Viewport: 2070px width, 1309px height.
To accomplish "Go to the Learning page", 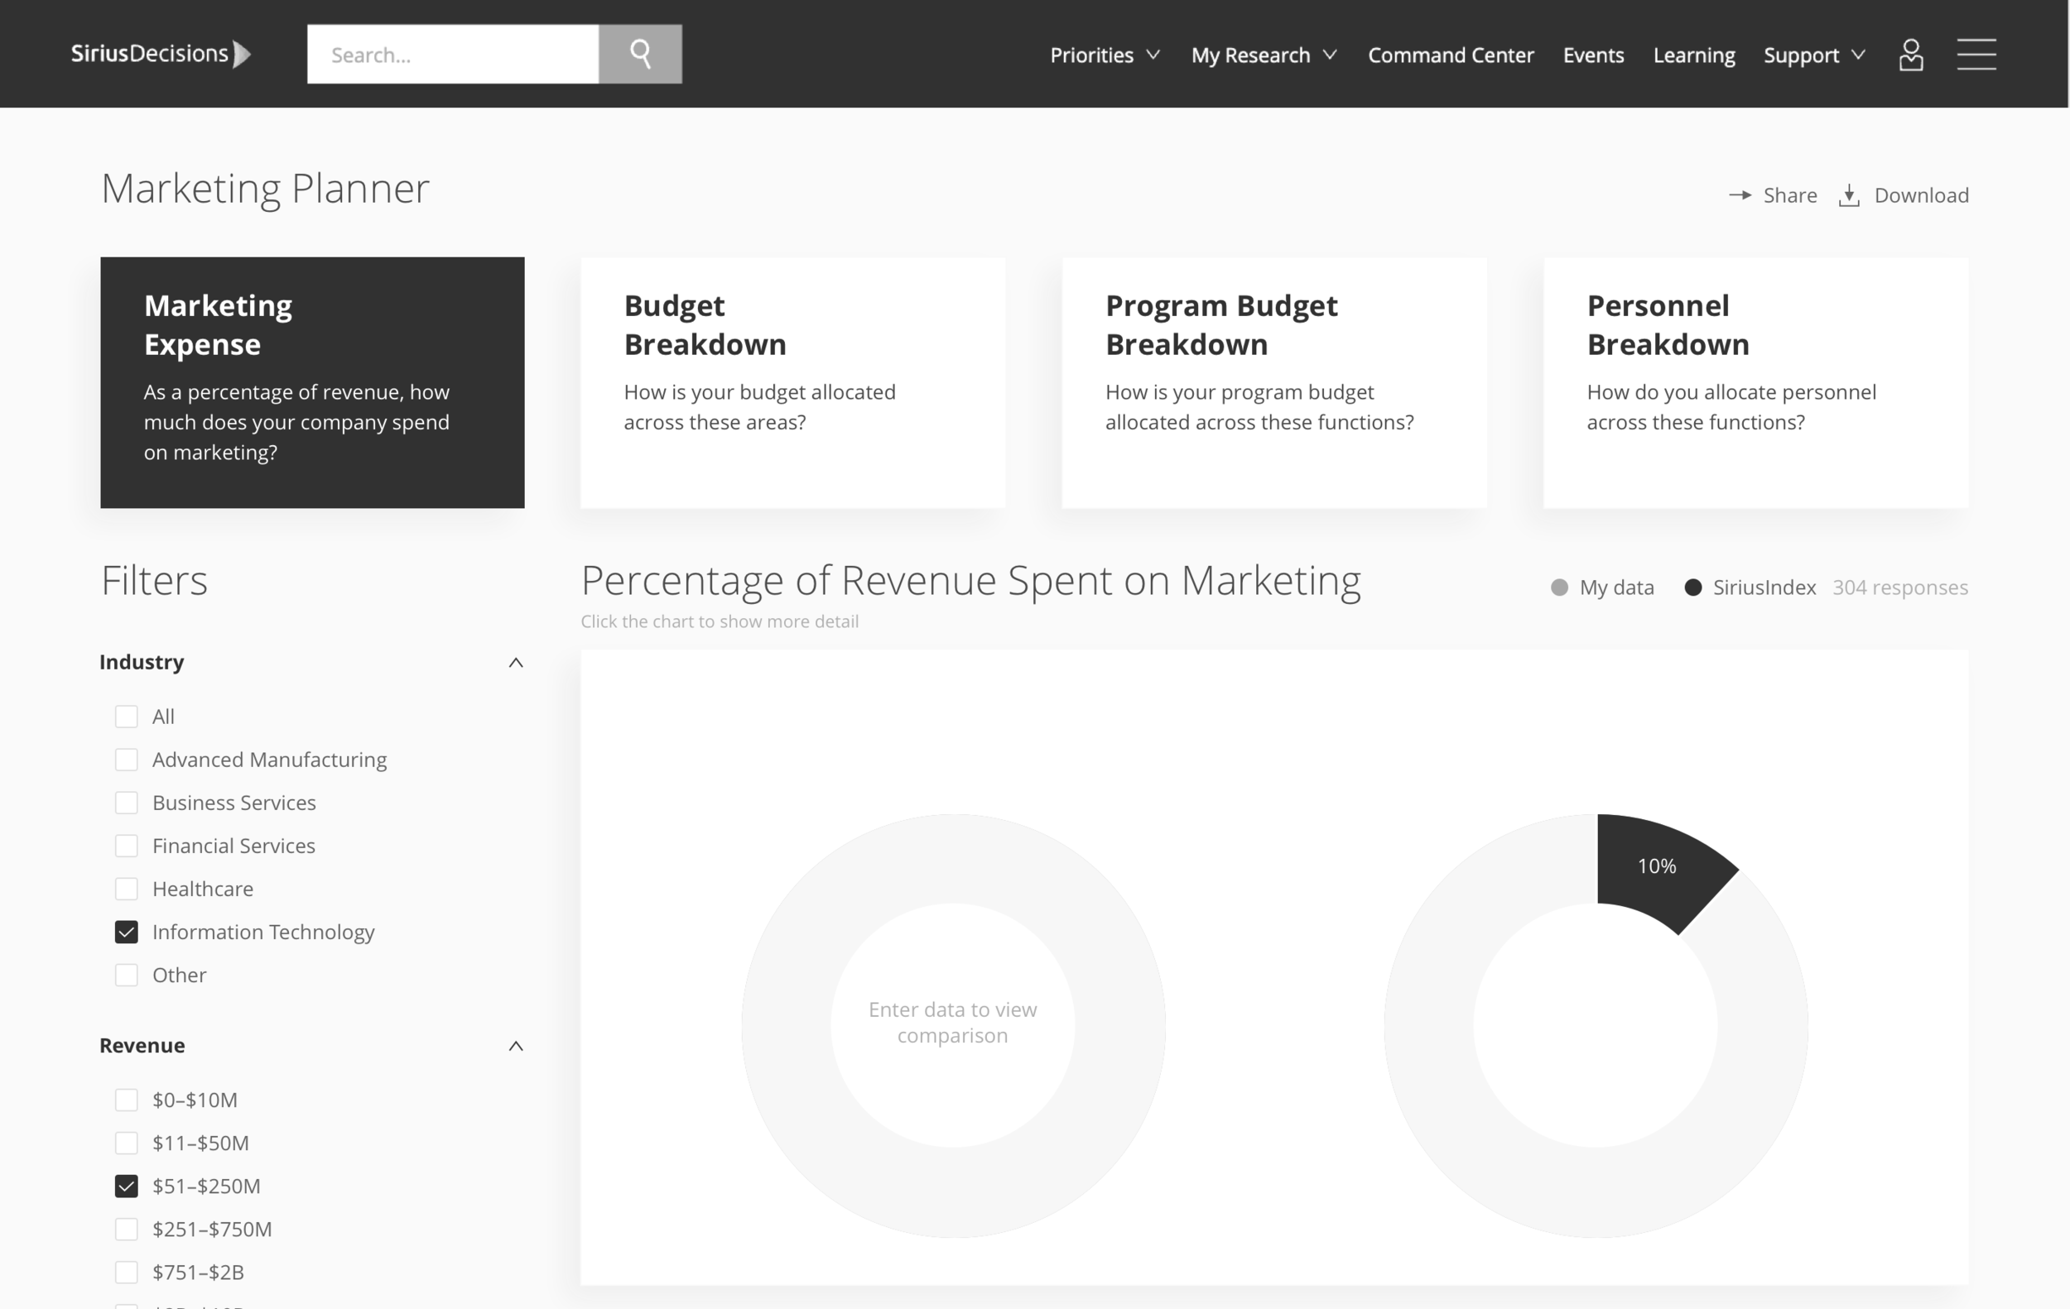I will [1693, 55].
